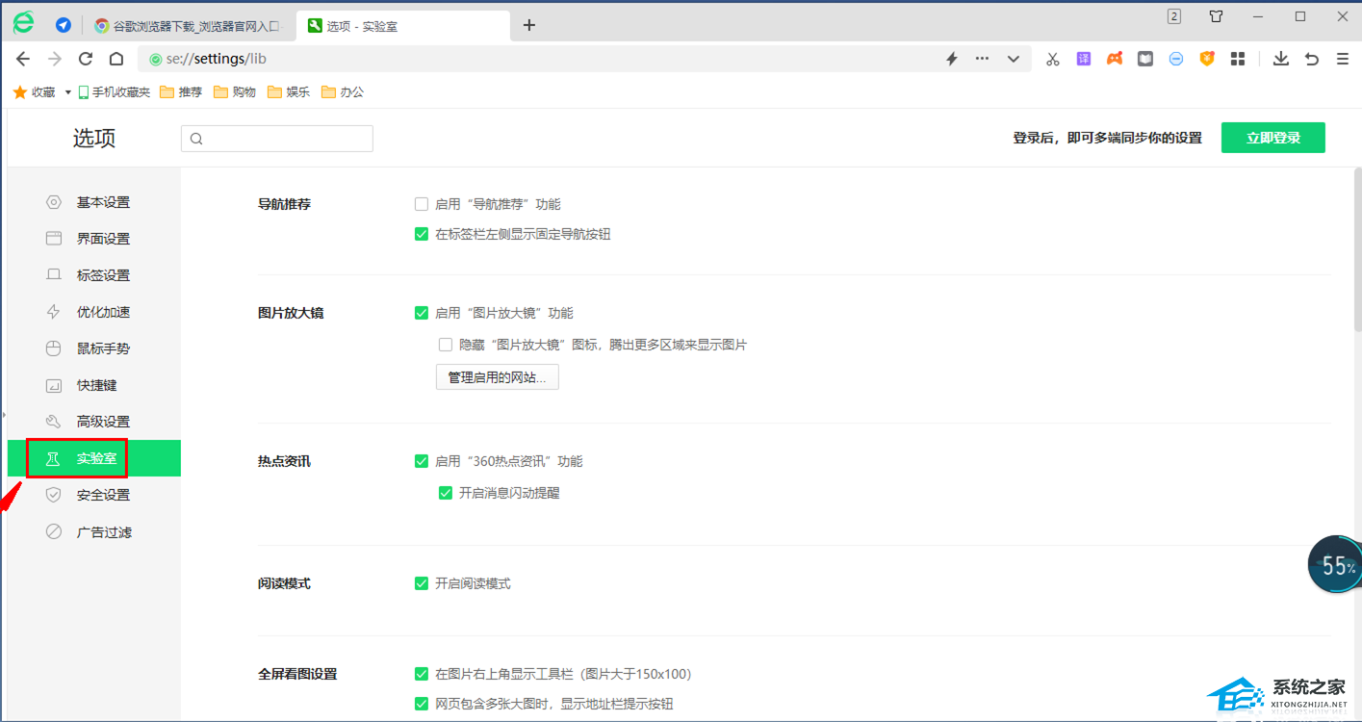The width and height of the screenshot is (1362, 722).
Task: Enable the "导航推荐" function checkbox
Action: pyautogui.click(x=422, y=204)
